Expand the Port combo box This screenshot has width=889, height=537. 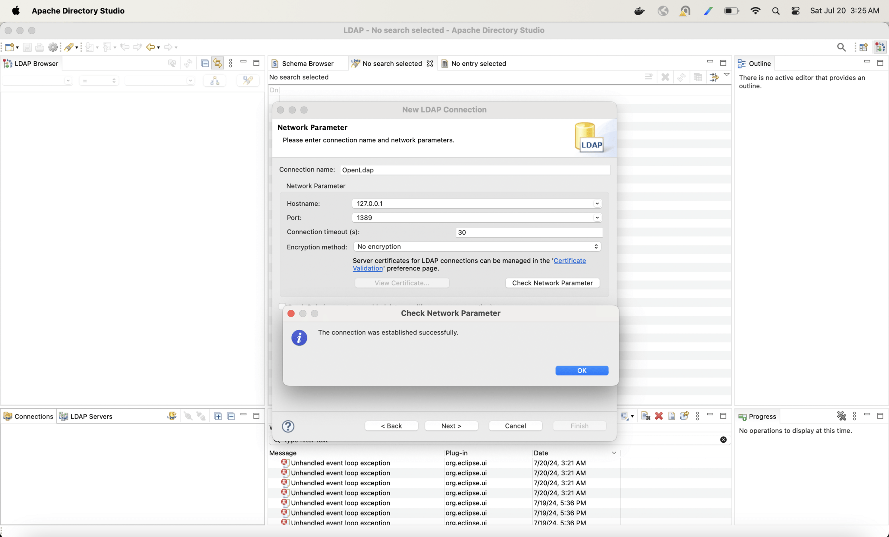click(597, 218)
